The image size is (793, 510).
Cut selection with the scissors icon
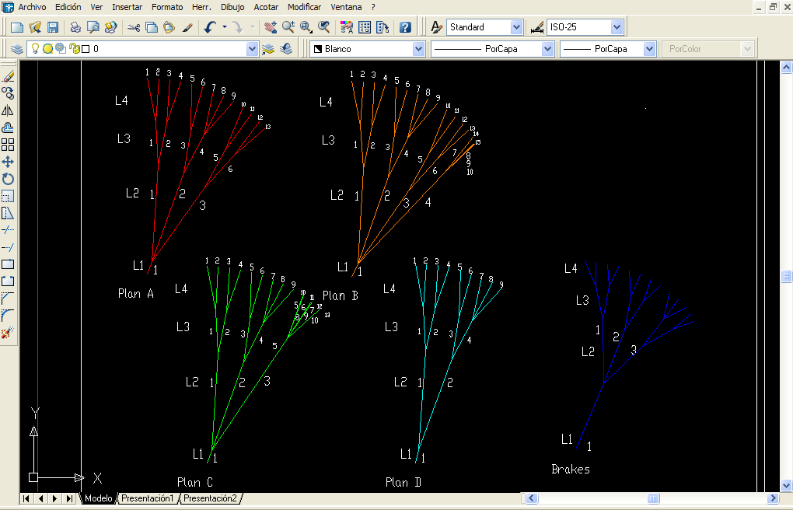tap(134, 27)
